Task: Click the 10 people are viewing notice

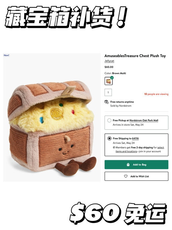Action: coord(156,94)
